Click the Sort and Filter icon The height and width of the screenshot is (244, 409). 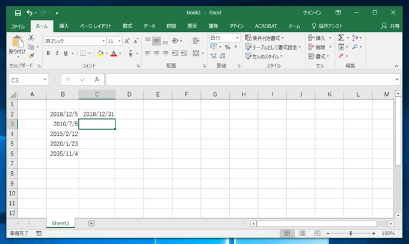tap(355, 38)
